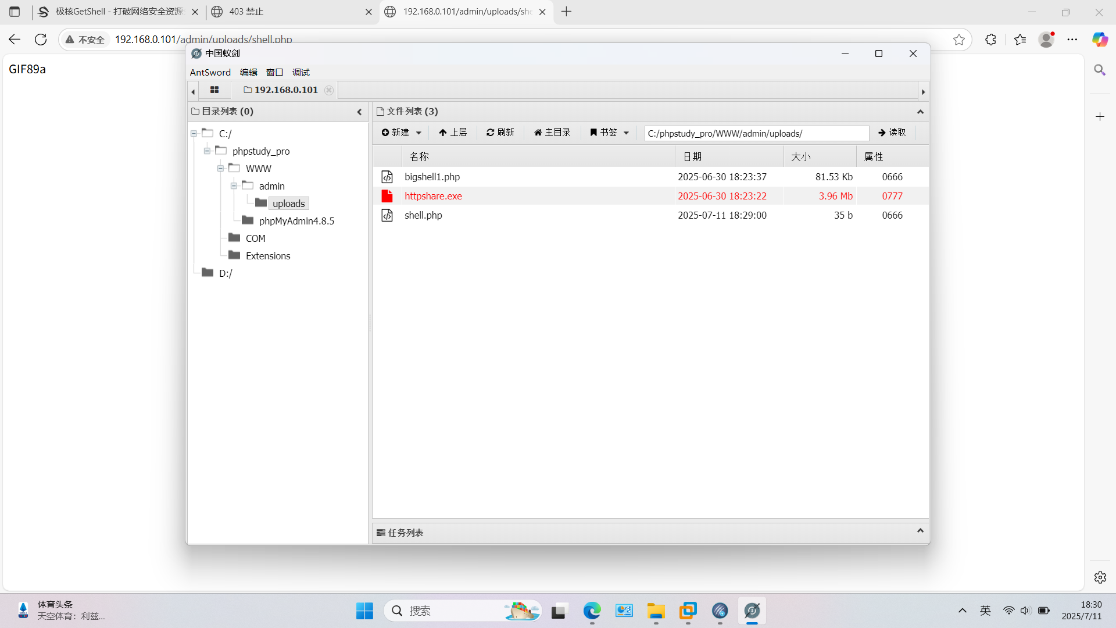Collapse the phpstudy_pro tree node
The height and width of the screenshot is (628, 1116).
(208, 151)
